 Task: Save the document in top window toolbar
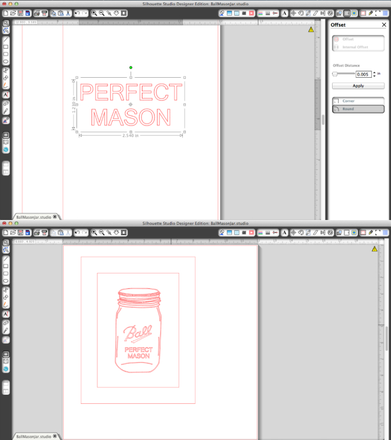tap(20, 13)
